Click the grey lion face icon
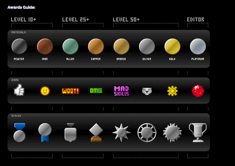This screenshot has width=235, height=166. 147,91
